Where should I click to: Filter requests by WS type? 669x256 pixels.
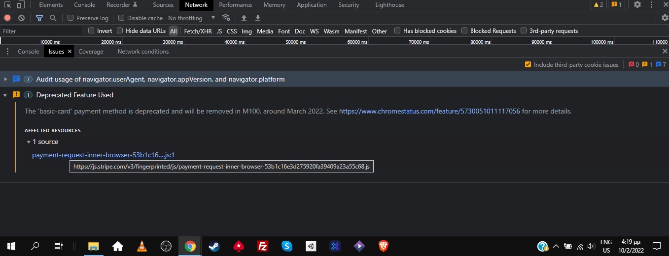coord(314,31)
